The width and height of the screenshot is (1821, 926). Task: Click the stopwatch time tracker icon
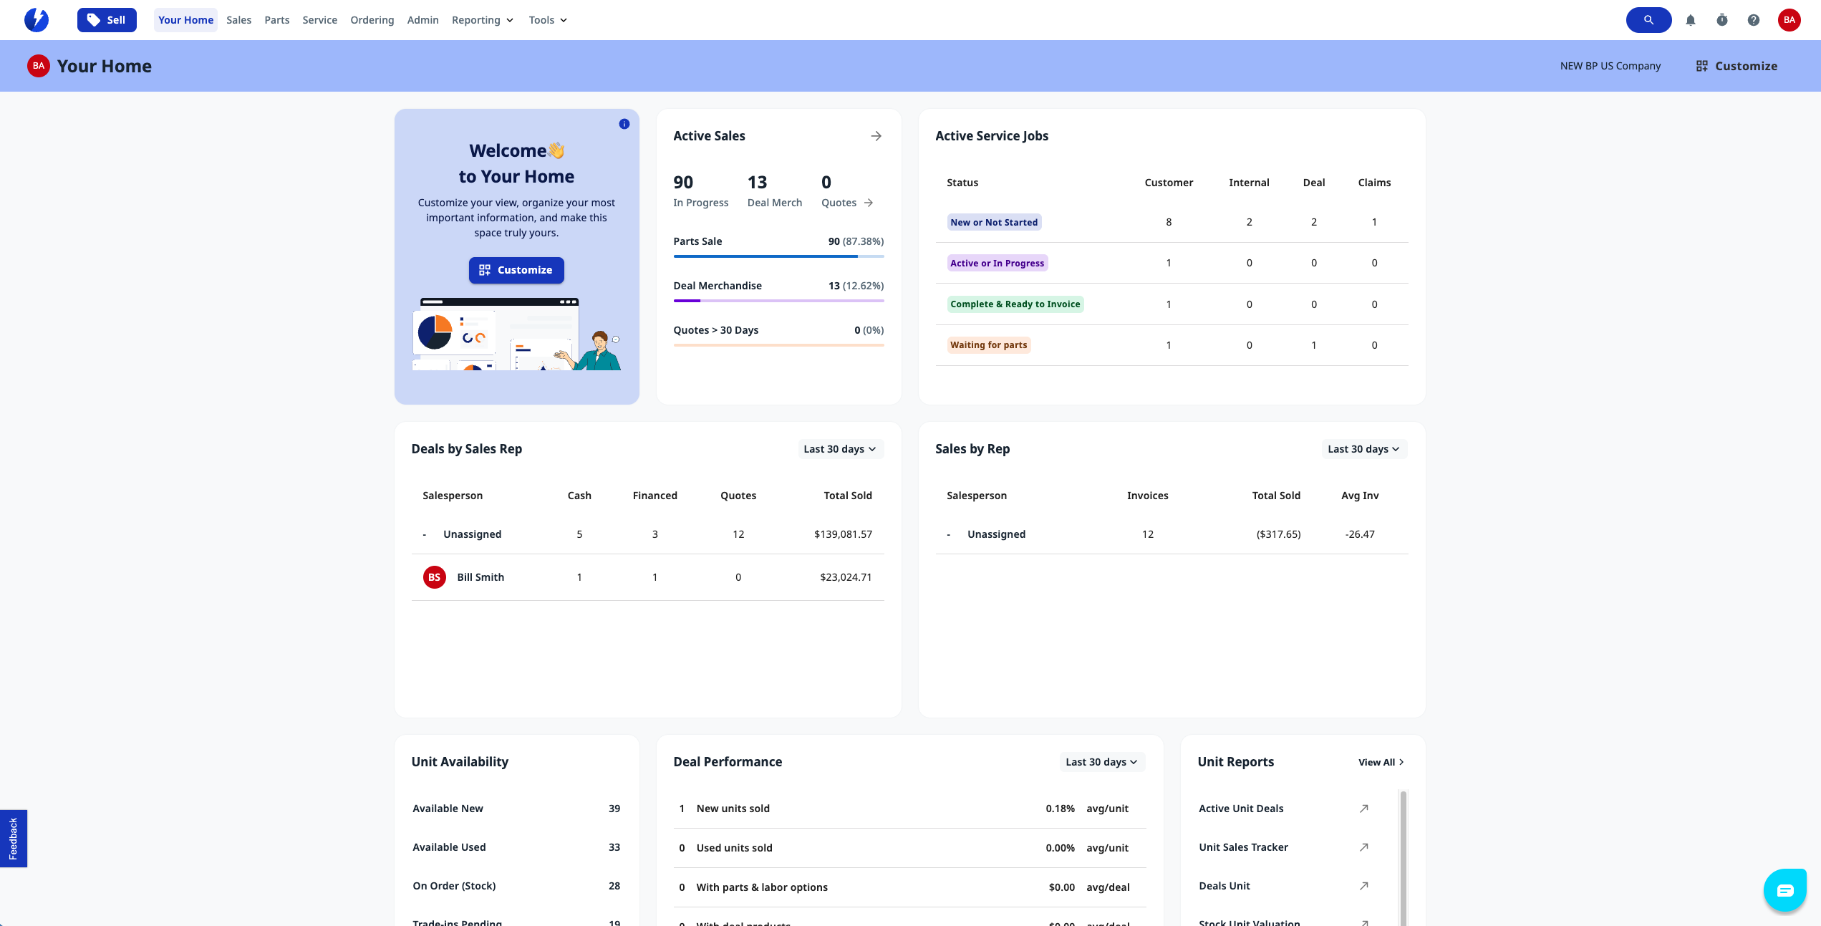1722,19
